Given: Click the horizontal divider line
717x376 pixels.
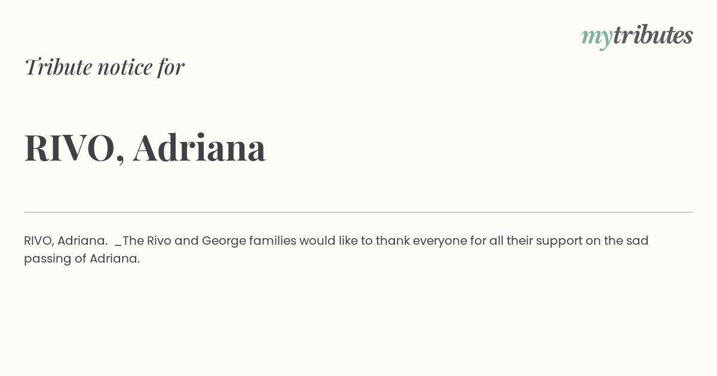Looking at the screenshot, I should (x=358, y=212).
